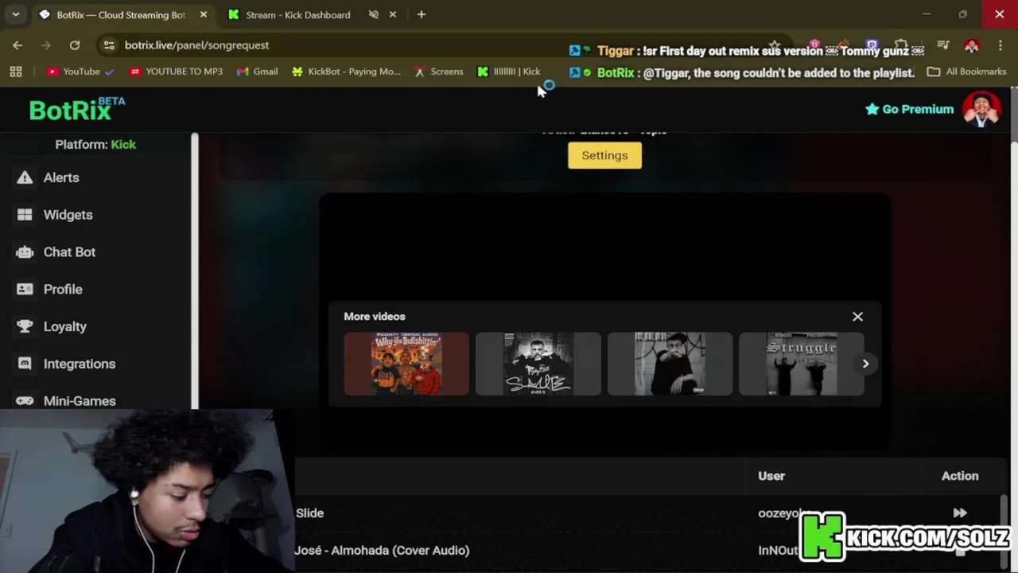Go back in browser history
This screenshot has height=573, width=1018.
coord(17,45)
